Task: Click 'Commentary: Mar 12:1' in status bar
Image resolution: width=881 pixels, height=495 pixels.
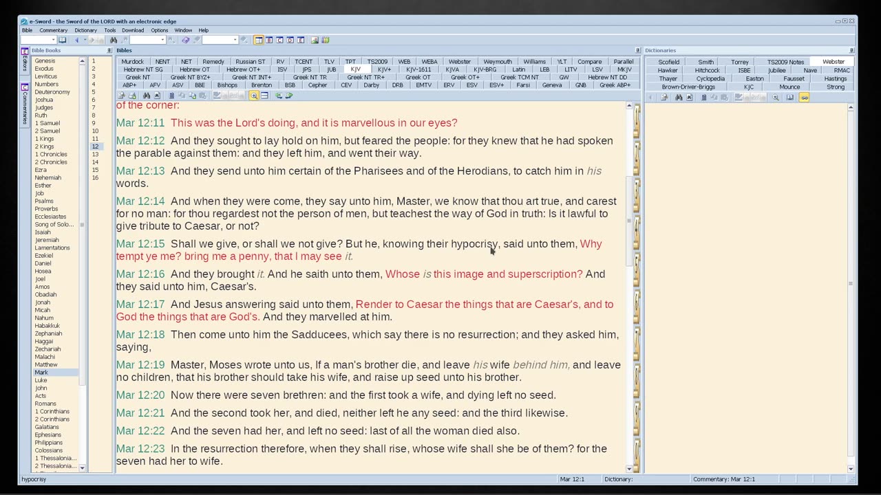Action: pos(723,479)
